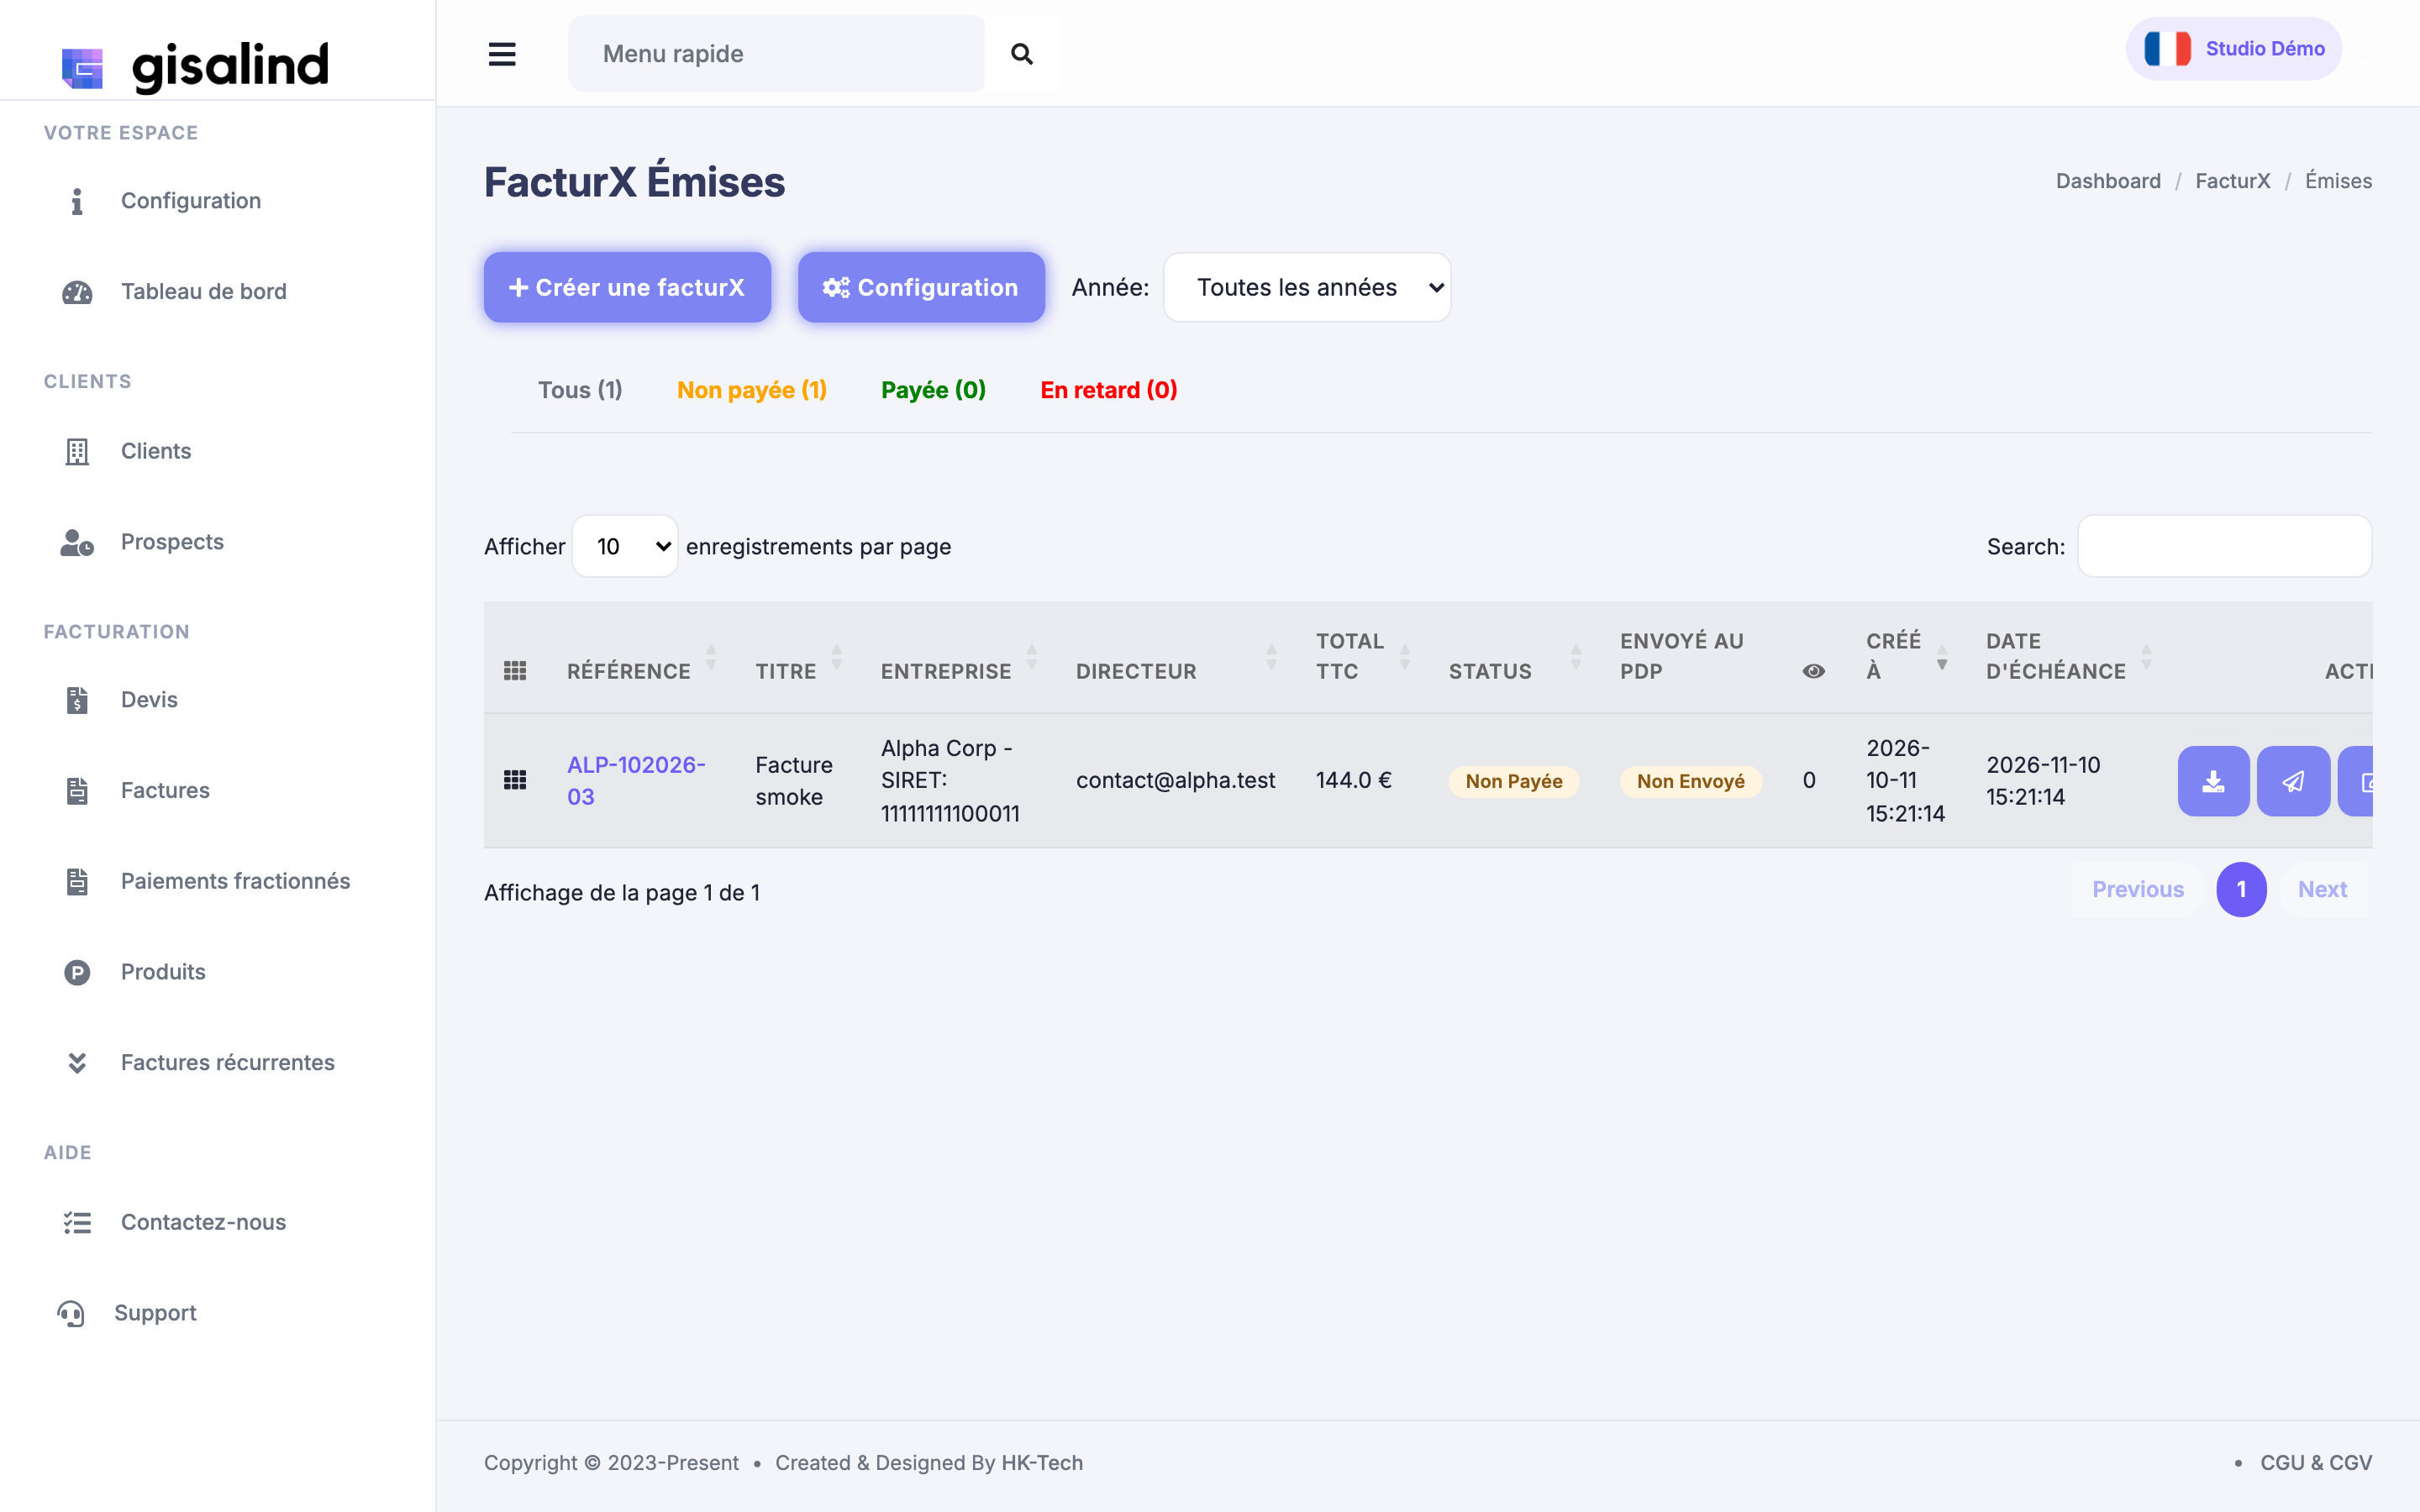Download the ALP-102026-03 invoice
2420x1512 pixels.
2213,781
